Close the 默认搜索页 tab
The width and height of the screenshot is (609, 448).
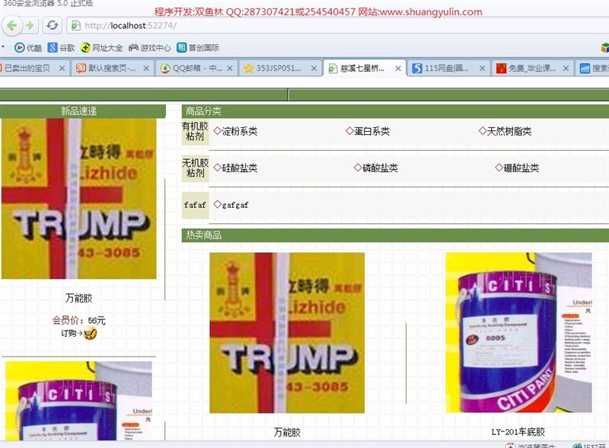[146, 69]
